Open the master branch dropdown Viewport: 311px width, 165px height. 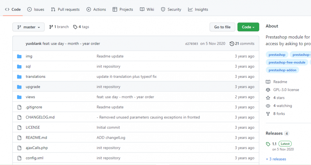[28, 27]
